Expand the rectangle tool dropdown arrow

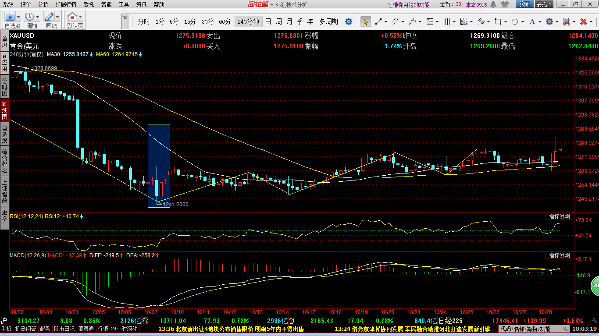tap(506, 21)
